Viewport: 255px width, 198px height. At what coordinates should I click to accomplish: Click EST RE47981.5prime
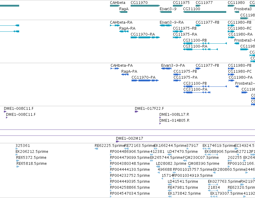[170, 191]
